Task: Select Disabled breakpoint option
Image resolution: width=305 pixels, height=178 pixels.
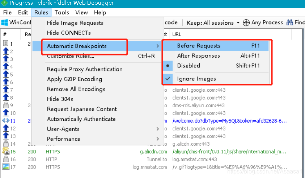Action: pos(216,66)
